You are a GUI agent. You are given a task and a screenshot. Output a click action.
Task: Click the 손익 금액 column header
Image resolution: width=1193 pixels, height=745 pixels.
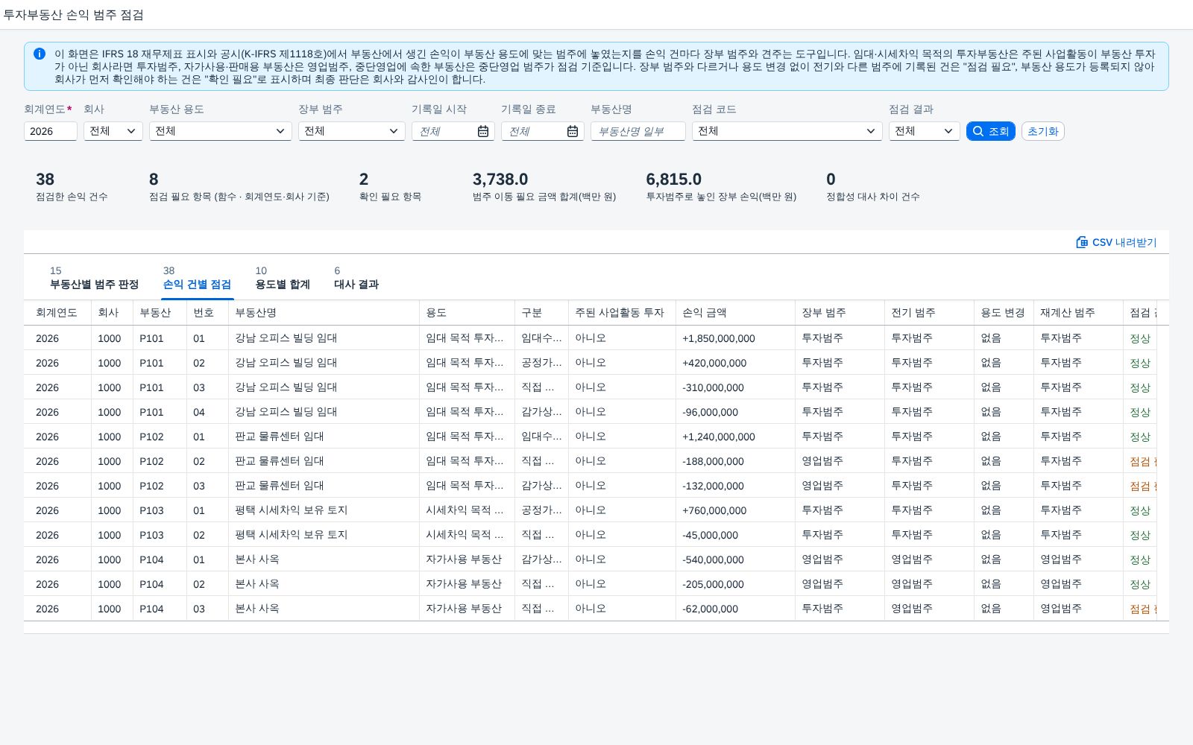pyautogui.click(x=735, y=313)
